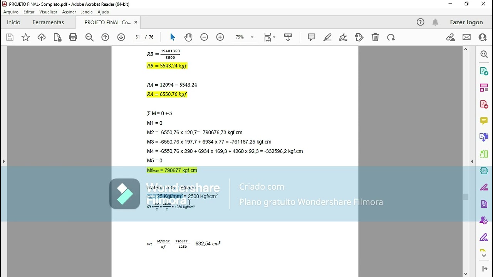
Task: Click the highlighted RA = 6550.76 kgf text
Action: point(167,94)
